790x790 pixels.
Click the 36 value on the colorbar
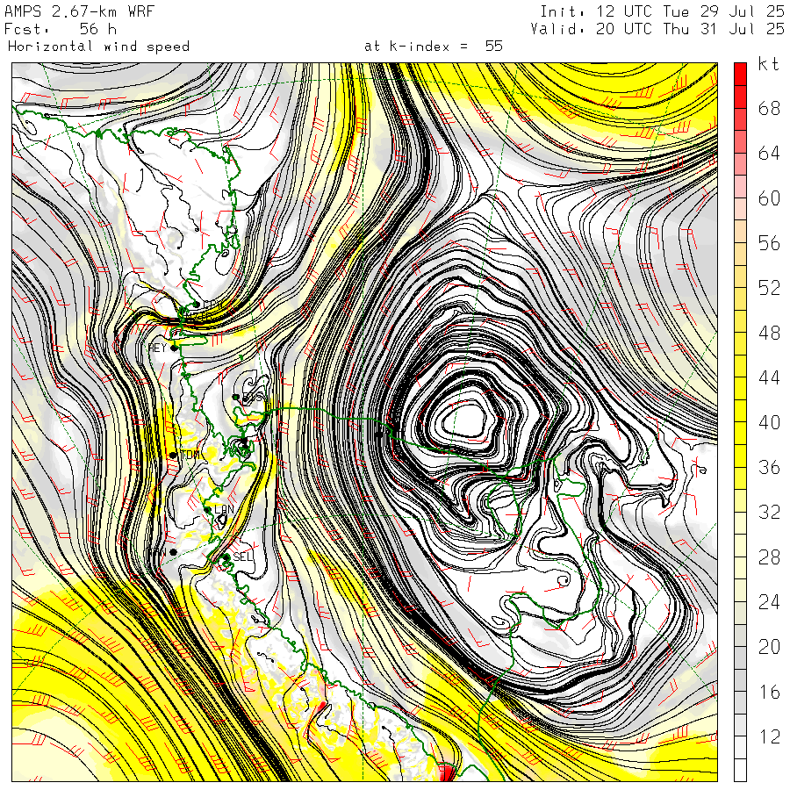pos(769,468)
